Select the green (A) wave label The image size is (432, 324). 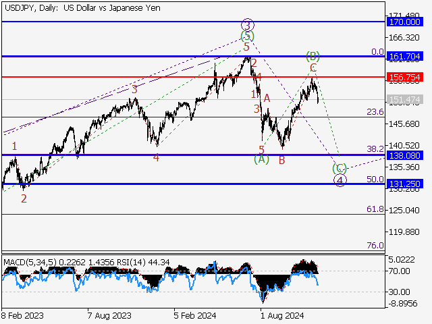[x=261, y=159]
